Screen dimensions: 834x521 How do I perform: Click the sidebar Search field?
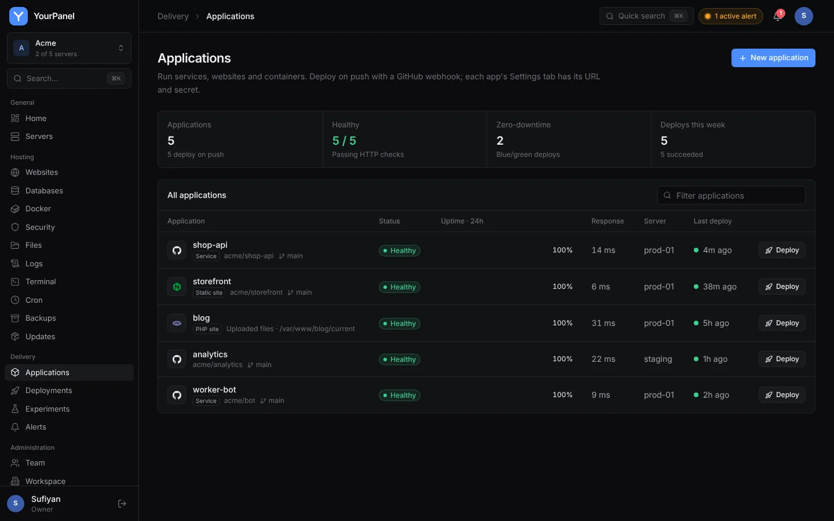(x=69, y=78)
